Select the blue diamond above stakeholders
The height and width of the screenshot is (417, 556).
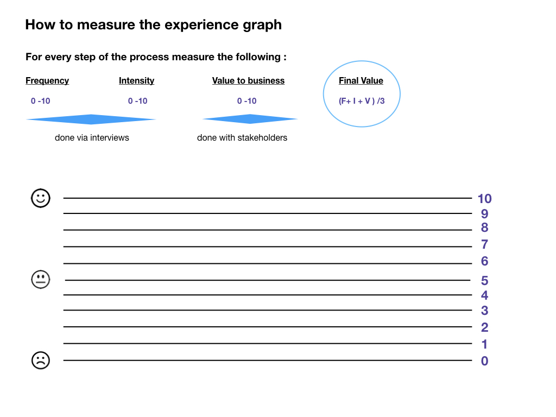pos(250,119)
